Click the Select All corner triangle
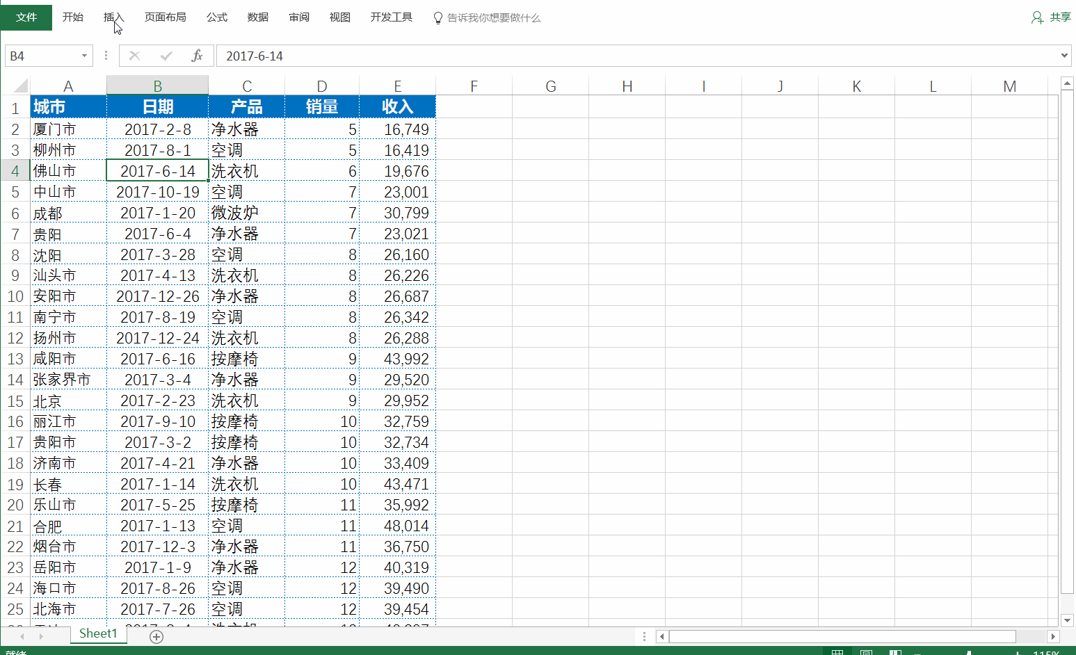The image size is (1076, 655). pyautogui.click(x=20, y=86)
